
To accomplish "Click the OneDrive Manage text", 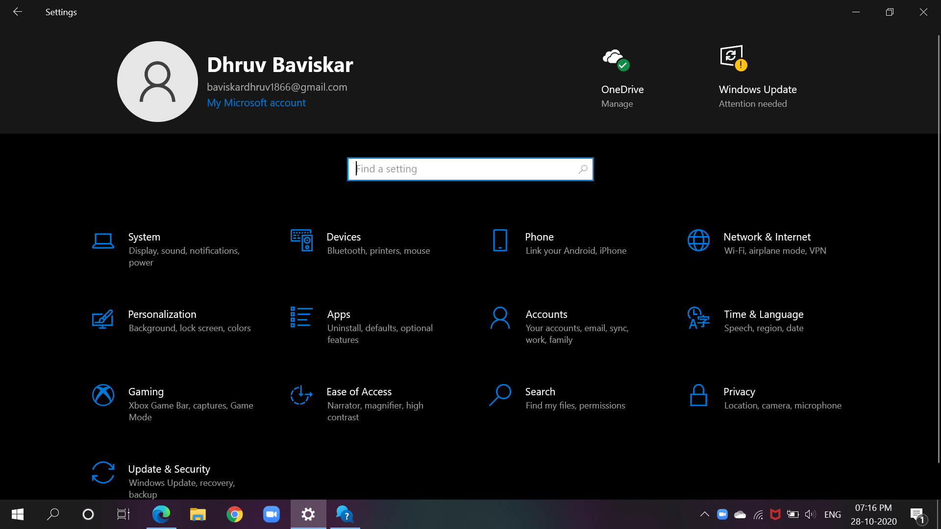I will (x=617, y=103).
